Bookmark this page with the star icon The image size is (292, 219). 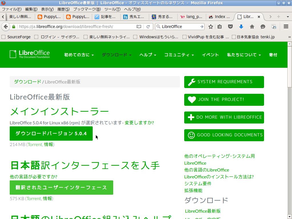pos(211,27)
